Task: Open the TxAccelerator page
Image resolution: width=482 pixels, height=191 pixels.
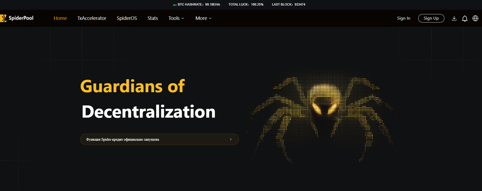Action: coord(92,18)
